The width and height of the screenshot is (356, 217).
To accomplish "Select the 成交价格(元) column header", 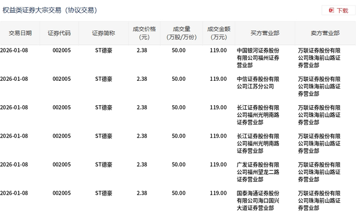I will tap(144, 33).
